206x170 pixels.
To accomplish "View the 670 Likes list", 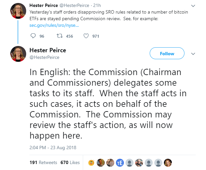I will pyautogui.click(x=70, y=162).
